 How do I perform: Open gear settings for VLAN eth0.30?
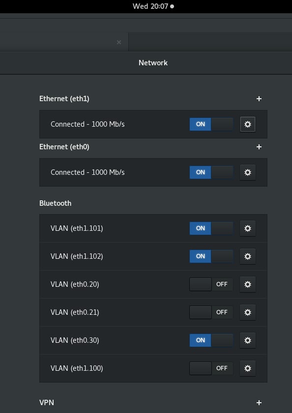pos(247,340)
